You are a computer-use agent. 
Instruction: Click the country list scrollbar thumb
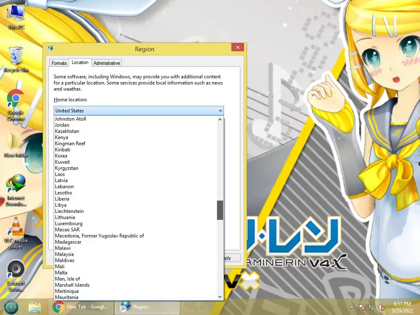(220, 210)
